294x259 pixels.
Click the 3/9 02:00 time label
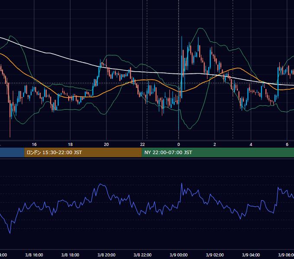(x=215, y=255)
